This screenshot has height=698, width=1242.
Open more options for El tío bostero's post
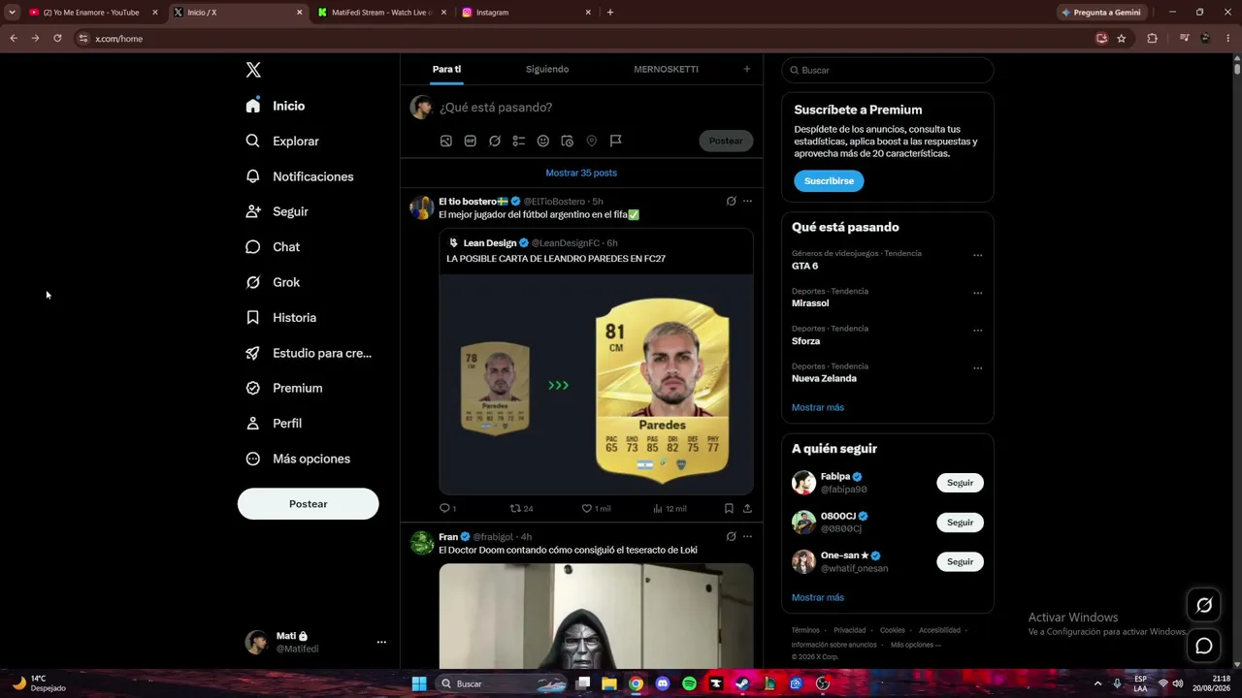[747, 201]
